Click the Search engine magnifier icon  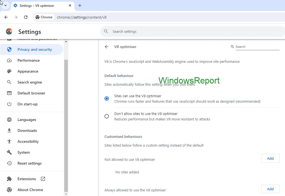coord(9,82)
